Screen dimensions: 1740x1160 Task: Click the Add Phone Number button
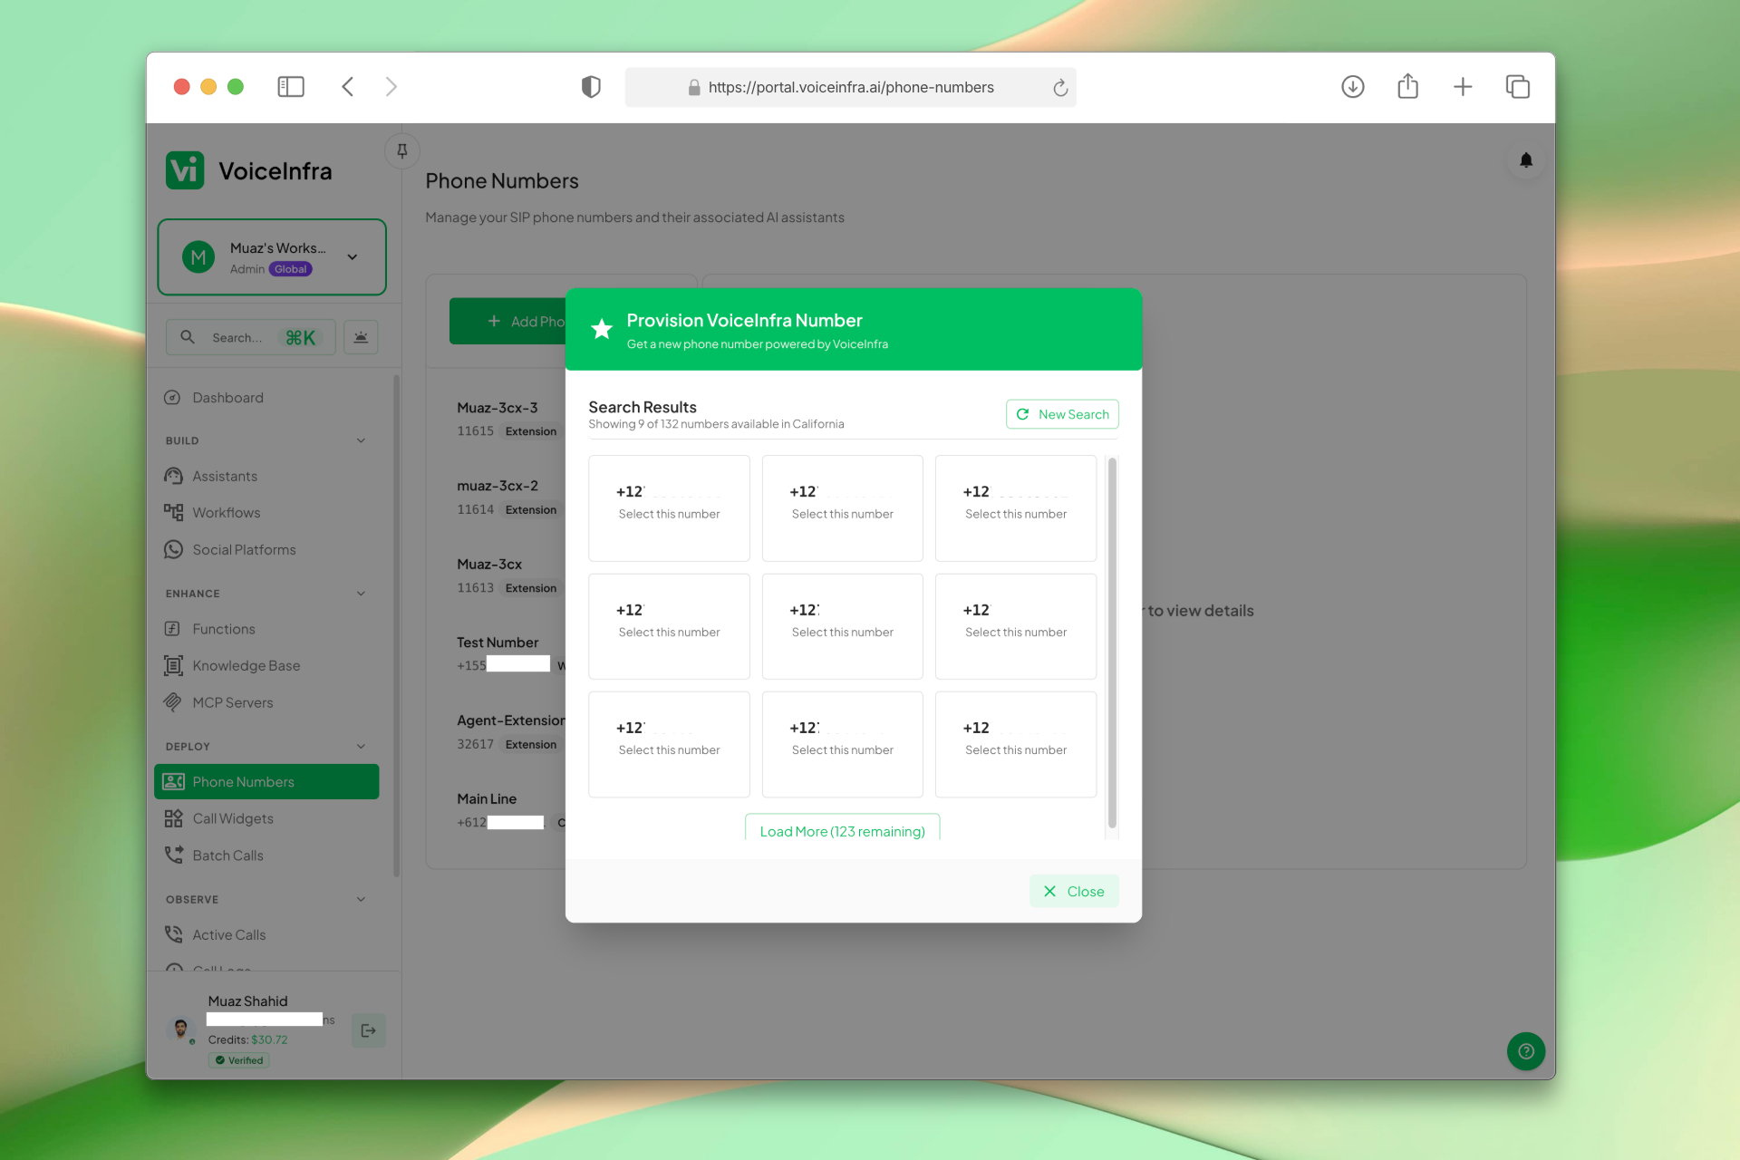tap(507, 321)
